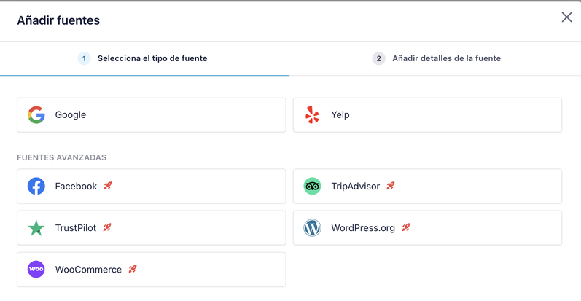
Task: Pick the TripAdvisor source card
Action: click(427, 187)
